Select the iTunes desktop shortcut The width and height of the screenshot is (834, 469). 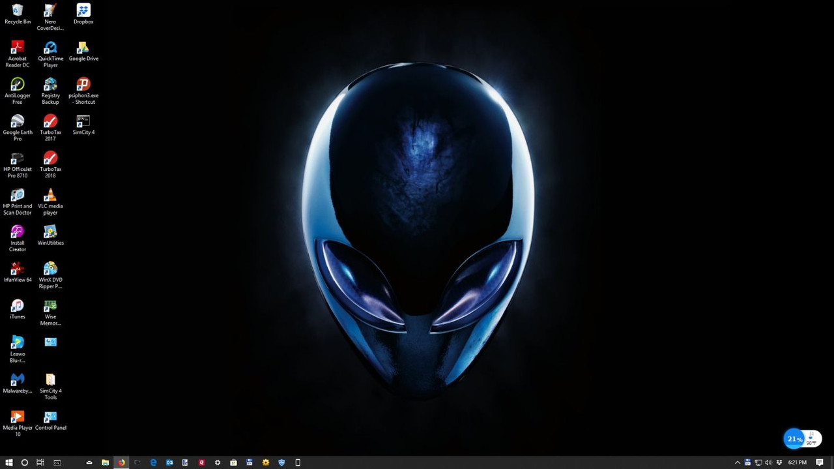coord(18,310)
